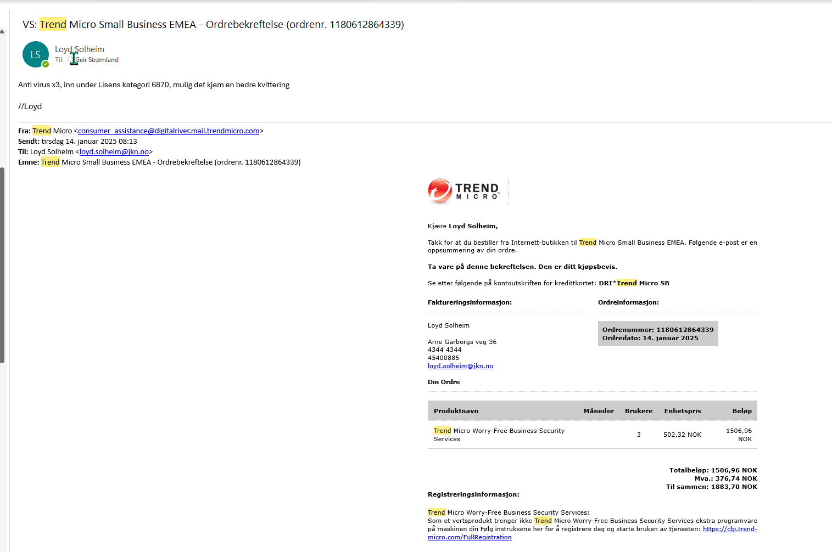Viewport: 832px width, 552px height.
Task: Click the green presence badge on the avatar
Action: pyautogui.click(x=46, y=64)
